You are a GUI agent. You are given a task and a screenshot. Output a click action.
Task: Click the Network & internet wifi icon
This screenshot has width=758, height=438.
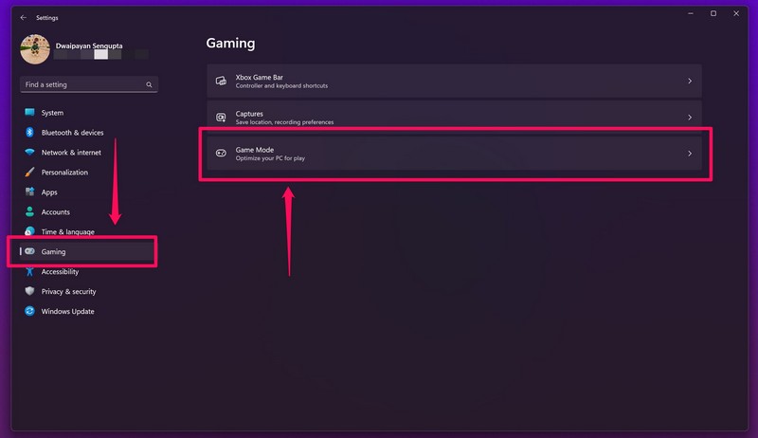click(29, 153)
